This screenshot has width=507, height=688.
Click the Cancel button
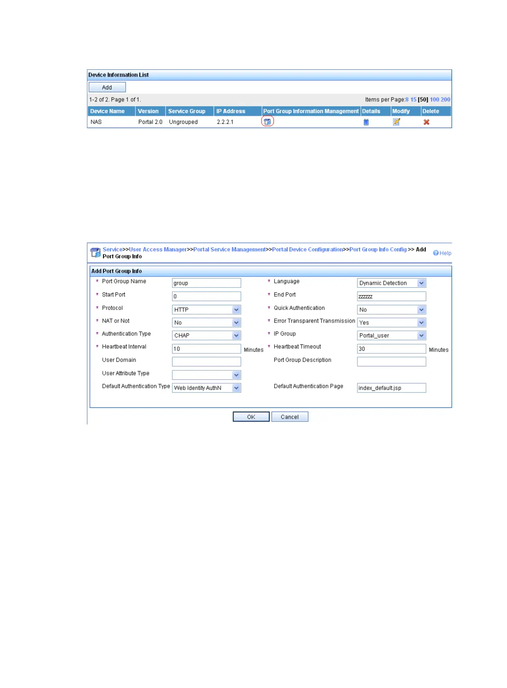290,417
